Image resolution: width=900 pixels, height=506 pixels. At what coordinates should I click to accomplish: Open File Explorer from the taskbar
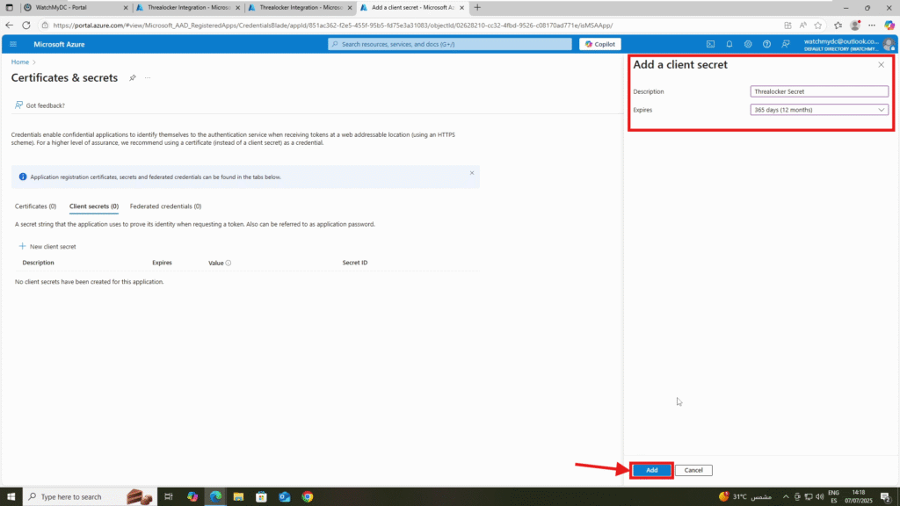pyautogui.click(x=238, y=497)
